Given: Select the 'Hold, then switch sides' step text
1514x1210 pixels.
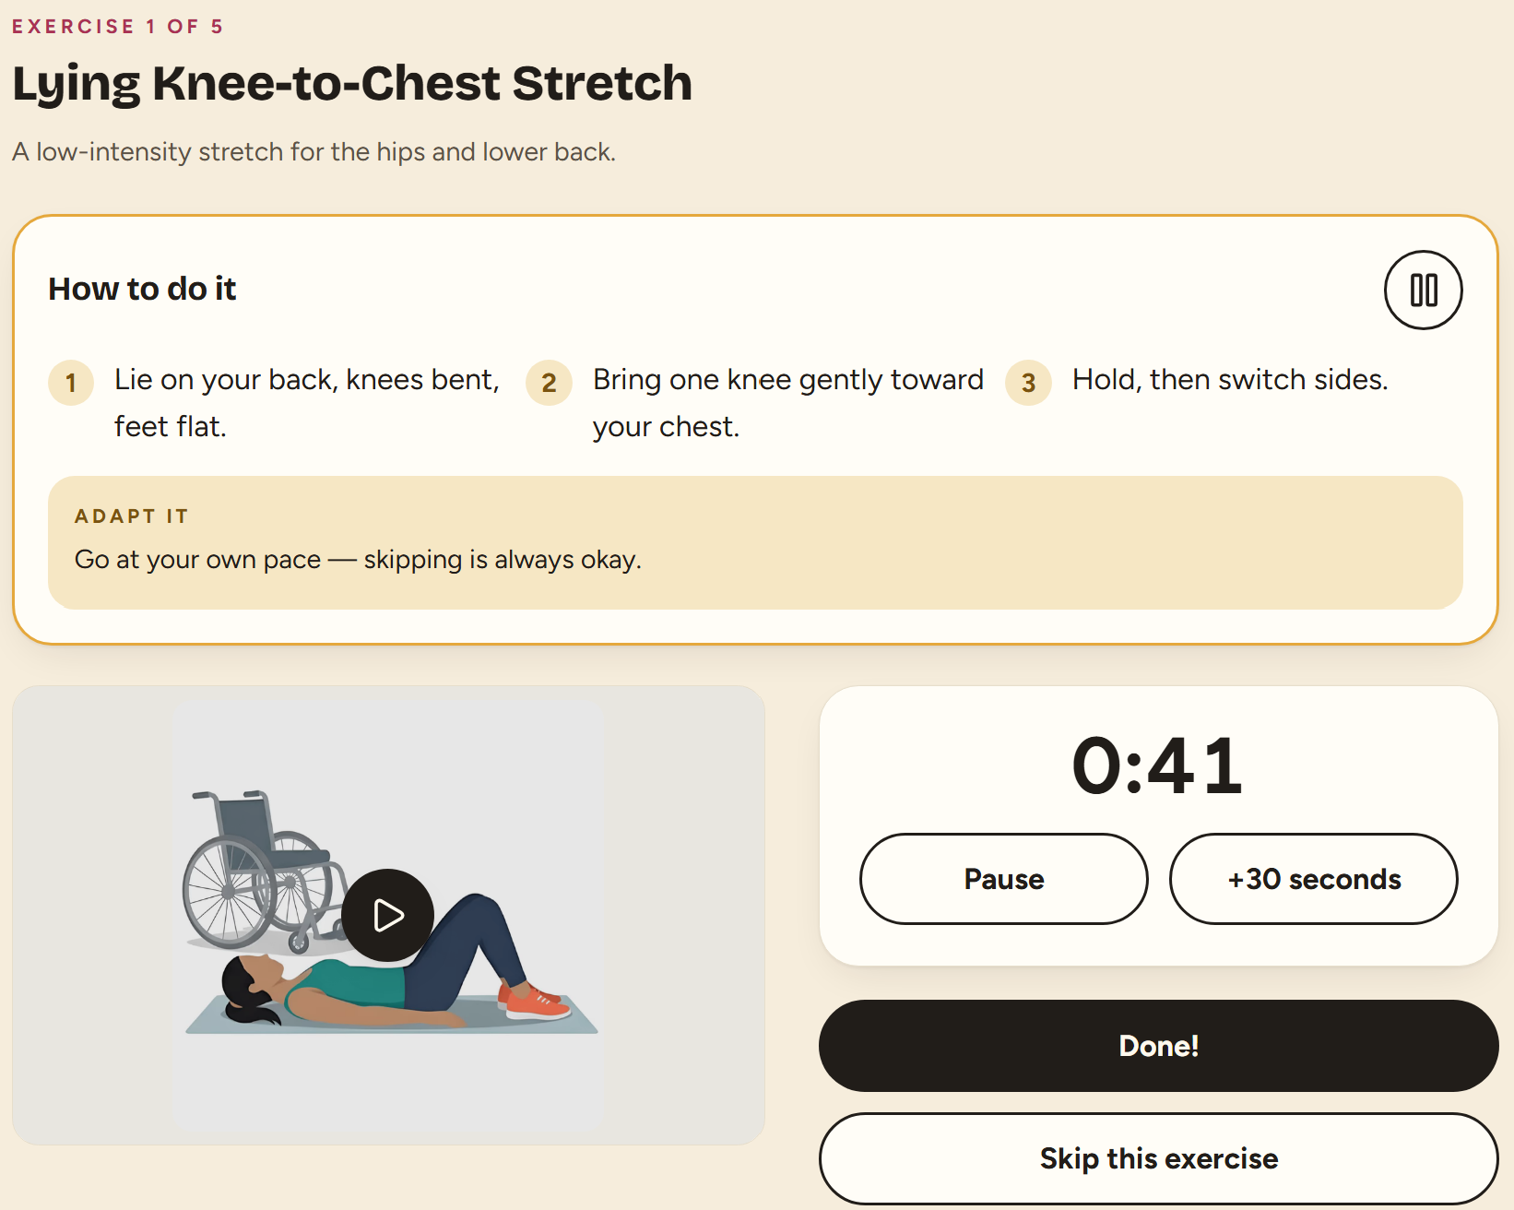Looking at the screenshot, I should pyautogui.click(x=1230, y=379).
